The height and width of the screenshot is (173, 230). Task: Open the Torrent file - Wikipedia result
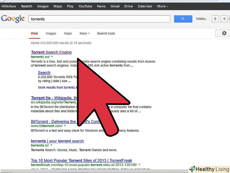(x=54, y=98)
